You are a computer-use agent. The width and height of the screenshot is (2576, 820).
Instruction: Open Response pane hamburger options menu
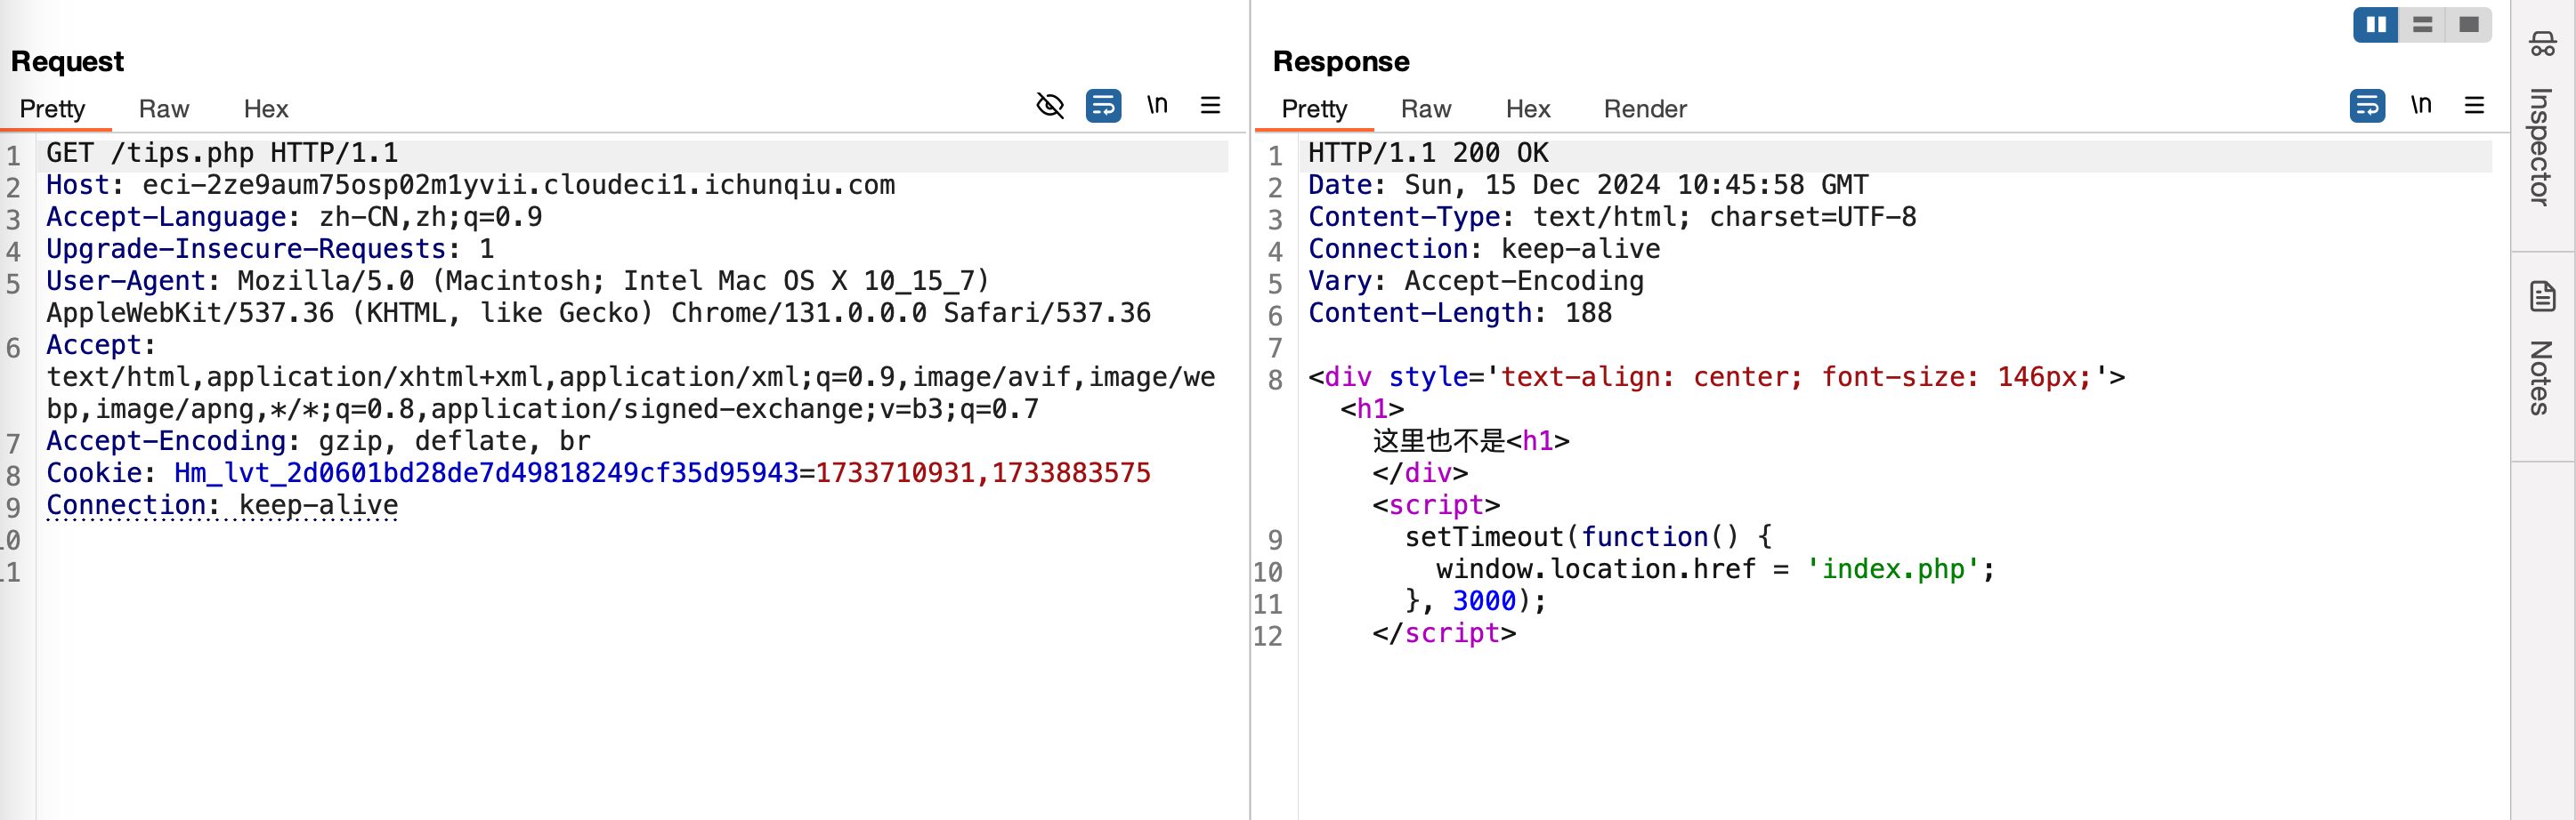(x=2474, y=105)
